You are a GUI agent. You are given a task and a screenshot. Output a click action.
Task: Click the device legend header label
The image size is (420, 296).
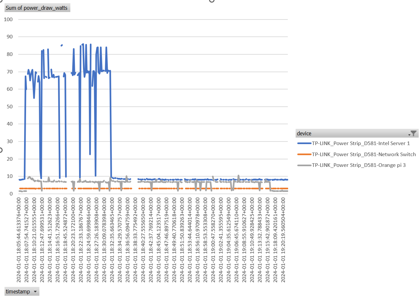304,133
